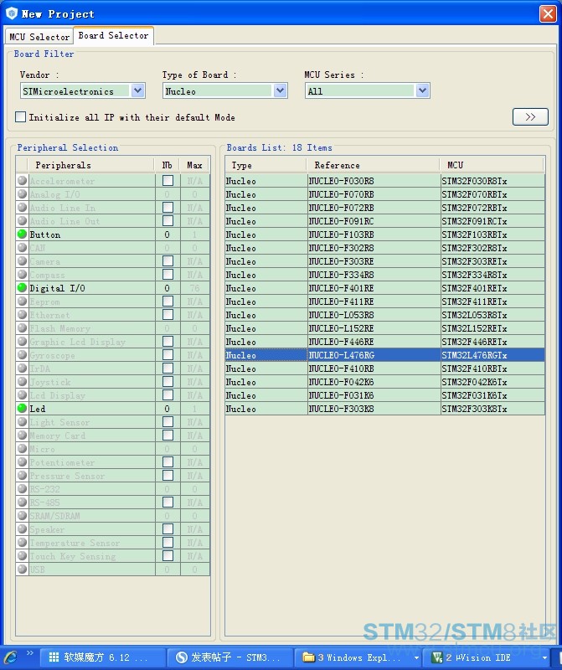Close the New Project dialog
The height and width of the screenshot is (670, 562).
pos(548,13)
